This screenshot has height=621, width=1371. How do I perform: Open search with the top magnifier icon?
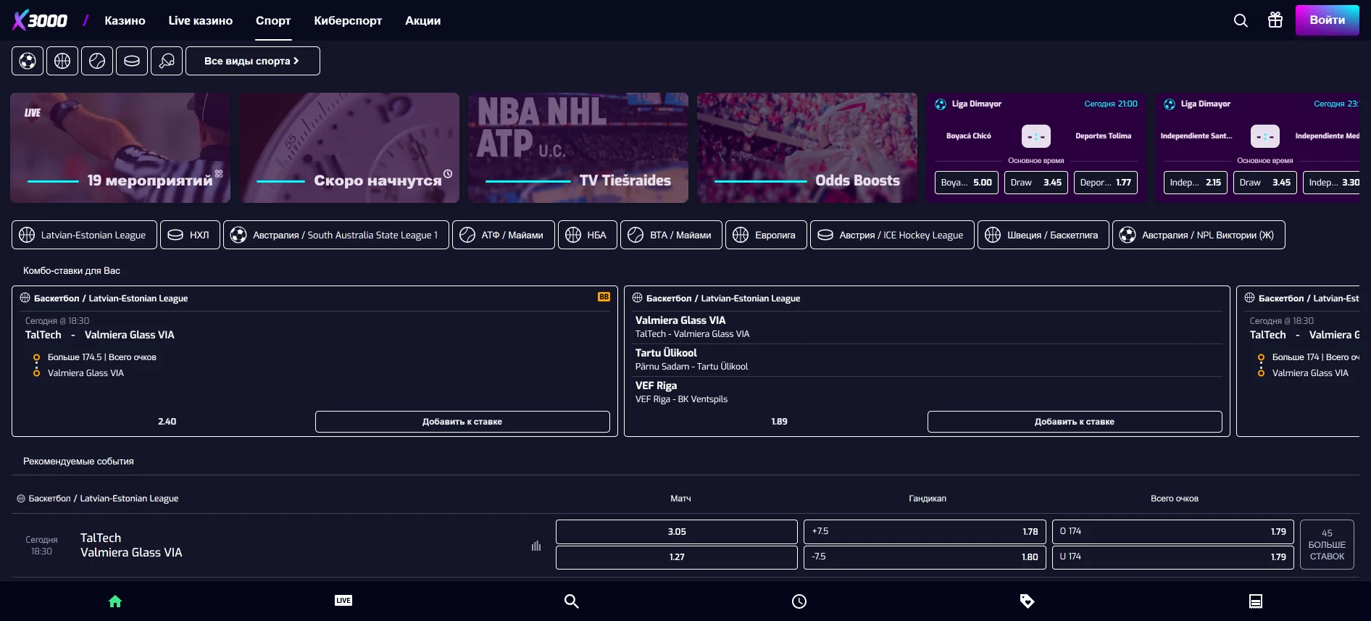point(1241,20)
